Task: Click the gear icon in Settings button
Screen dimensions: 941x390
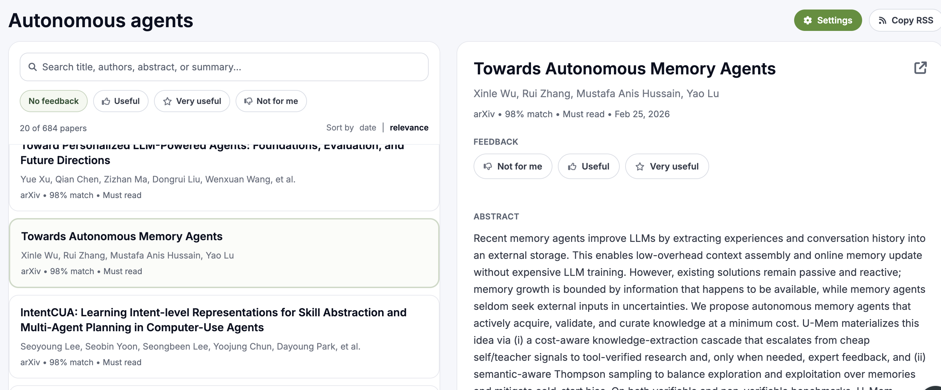Action: (808, 20)
